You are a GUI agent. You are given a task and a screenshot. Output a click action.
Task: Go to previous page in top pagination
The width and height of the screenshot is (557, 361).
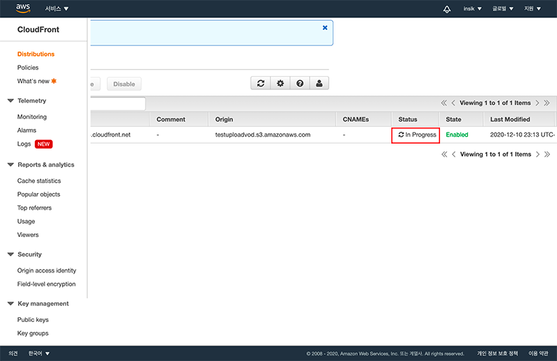453,102
